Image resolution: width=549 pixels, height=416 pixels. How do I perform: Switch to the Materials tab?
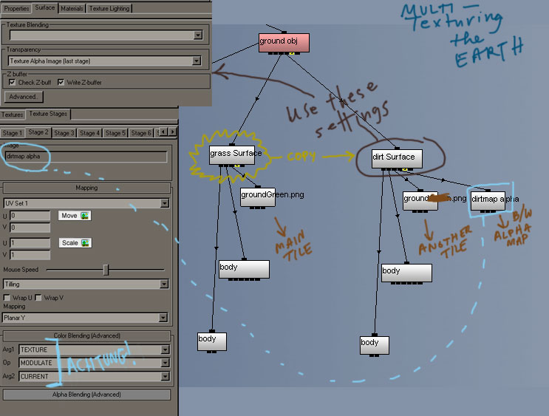click(72, 8)
